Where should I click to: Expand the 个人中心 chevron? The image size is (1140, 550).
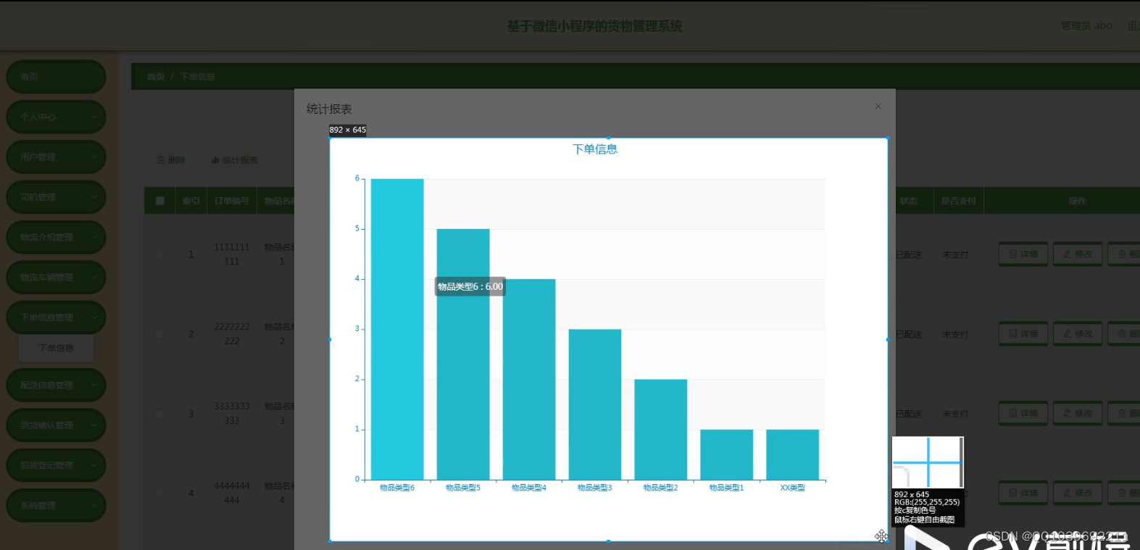pos(94,117)
